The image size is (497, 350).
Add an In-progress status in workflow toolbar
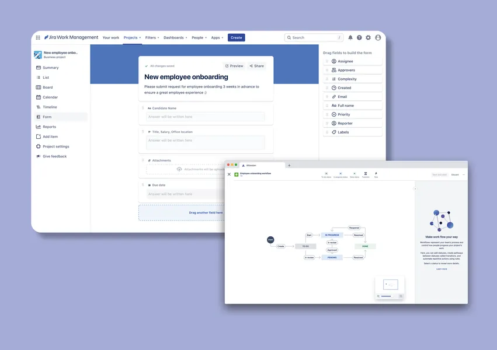click(340, 174)
